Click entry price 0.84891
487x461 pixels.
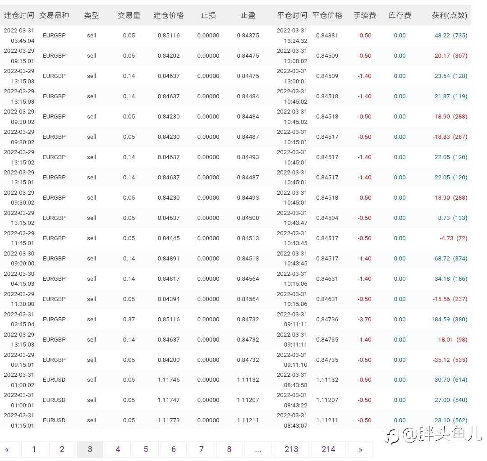[169, 258]
